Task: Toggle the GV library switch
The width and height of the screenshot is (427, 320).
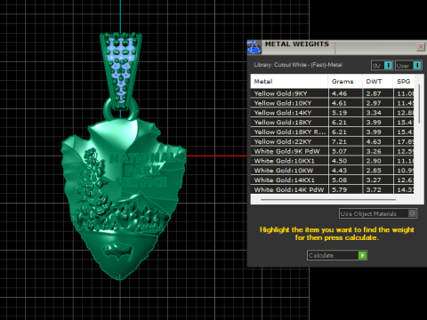Action: point(382,66)
